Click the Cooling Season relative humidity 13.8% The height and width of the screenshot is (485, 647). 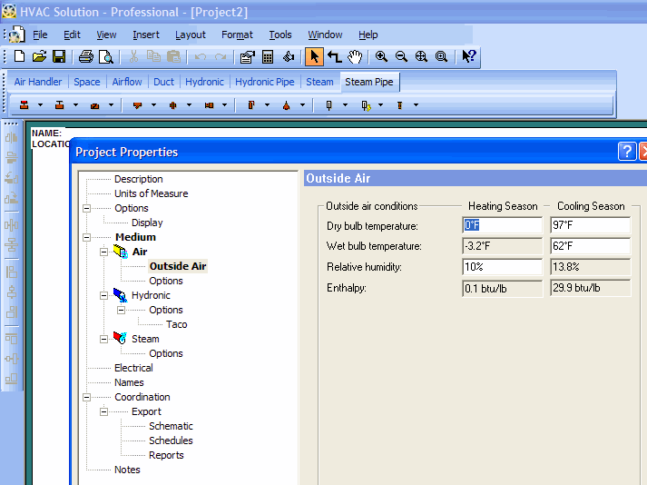[590, 267]
